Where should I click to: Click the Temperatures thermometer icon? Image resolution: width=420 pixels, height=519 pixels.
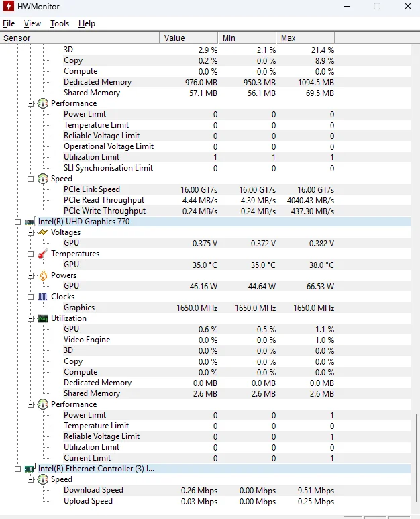pyautogui.click(x=43, y=254)
